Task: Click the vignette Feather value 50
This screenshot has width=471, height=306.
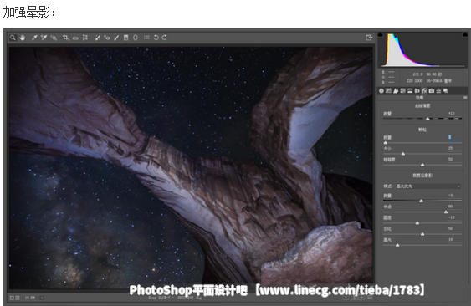Action: tap(451, 228)
